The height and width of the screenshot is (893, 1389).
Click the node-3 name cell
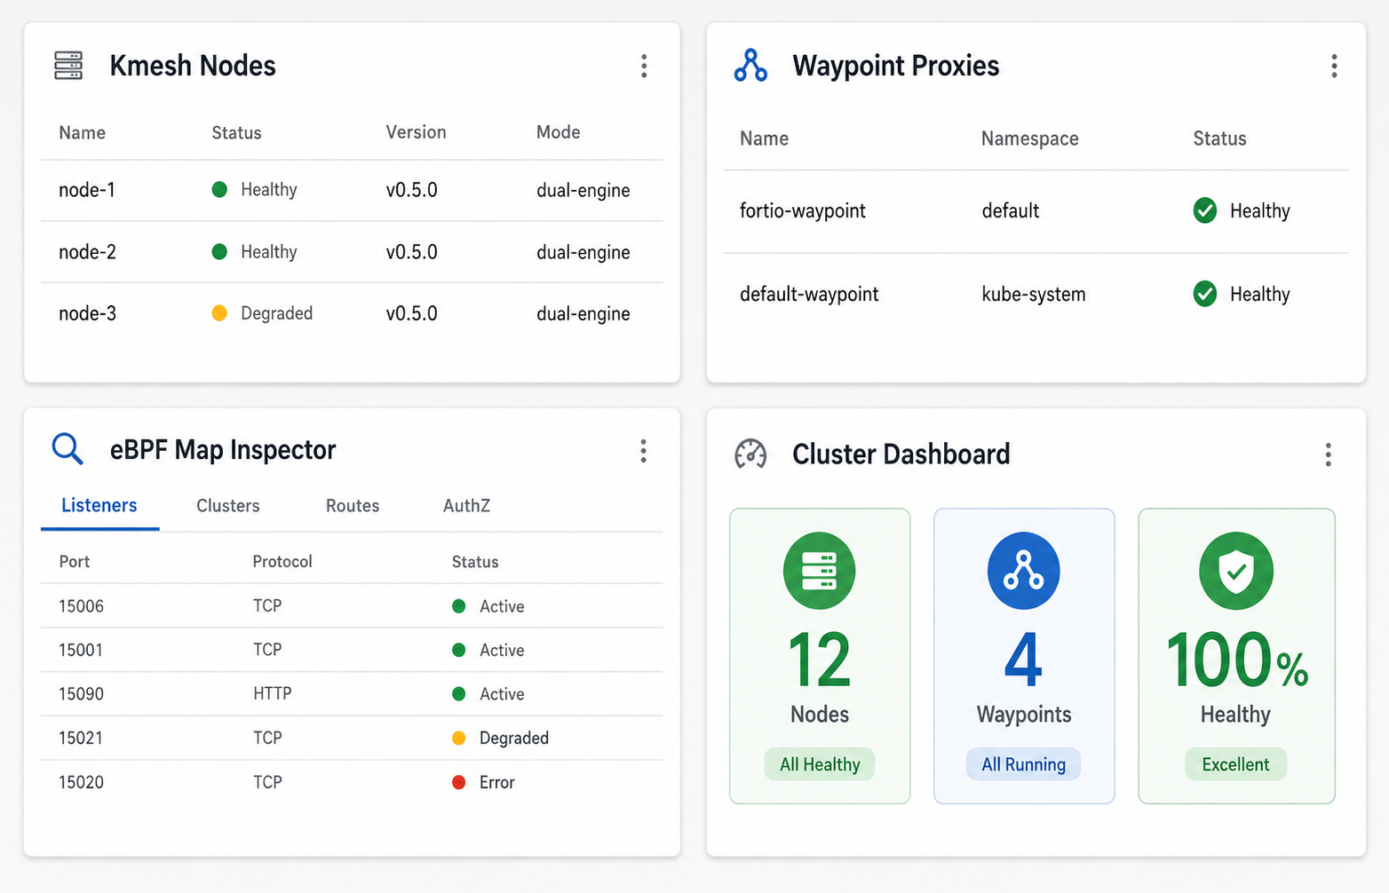tap(87, 313)
